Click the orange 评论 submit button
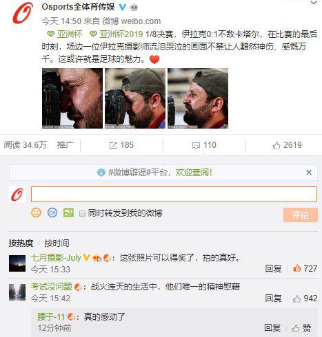The height and width of the screenshot is (337, 322). pyautogui.click(x=301, y=215)
